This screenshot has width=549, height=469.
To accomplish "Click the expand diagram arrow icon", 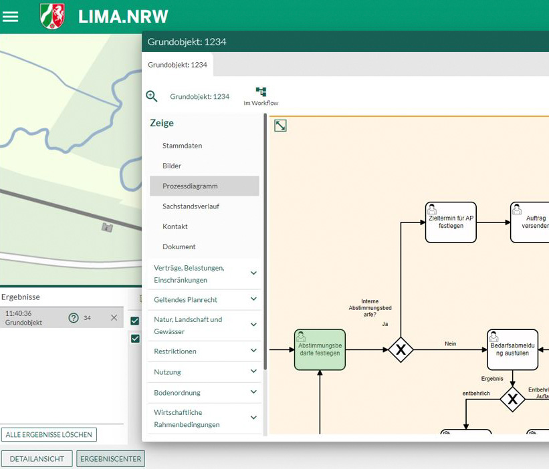I will pyautogui.click(x=280, y=126).
